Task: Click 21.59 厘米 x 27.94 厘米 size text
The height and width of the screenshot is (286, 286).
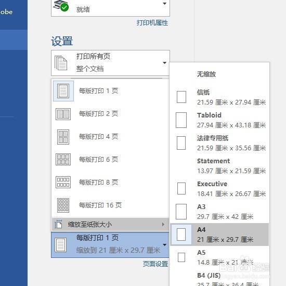Action: 231,102
